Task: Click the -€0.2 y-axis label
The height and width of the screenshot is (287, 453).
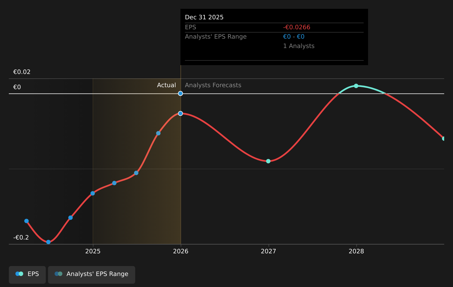Action: tap(21, 238)
